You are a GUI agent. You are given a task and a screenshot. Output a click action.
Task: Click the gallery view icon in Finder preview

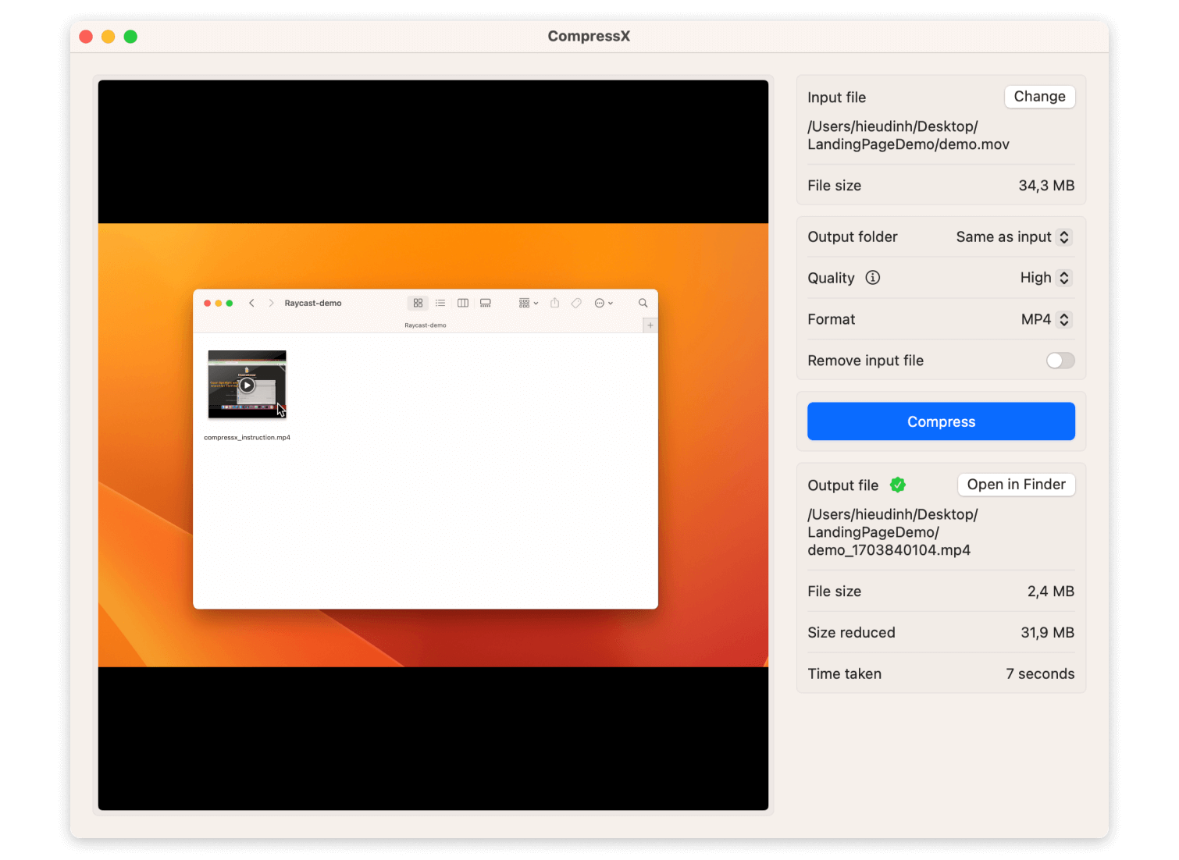click(x=486, y=303)
